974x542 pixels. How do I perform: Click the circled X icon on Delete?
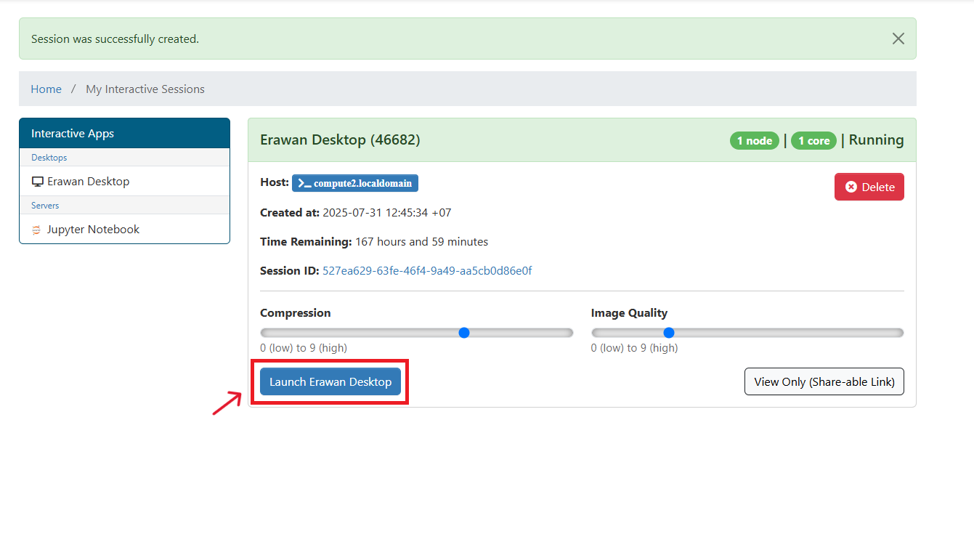pos(851,187)
